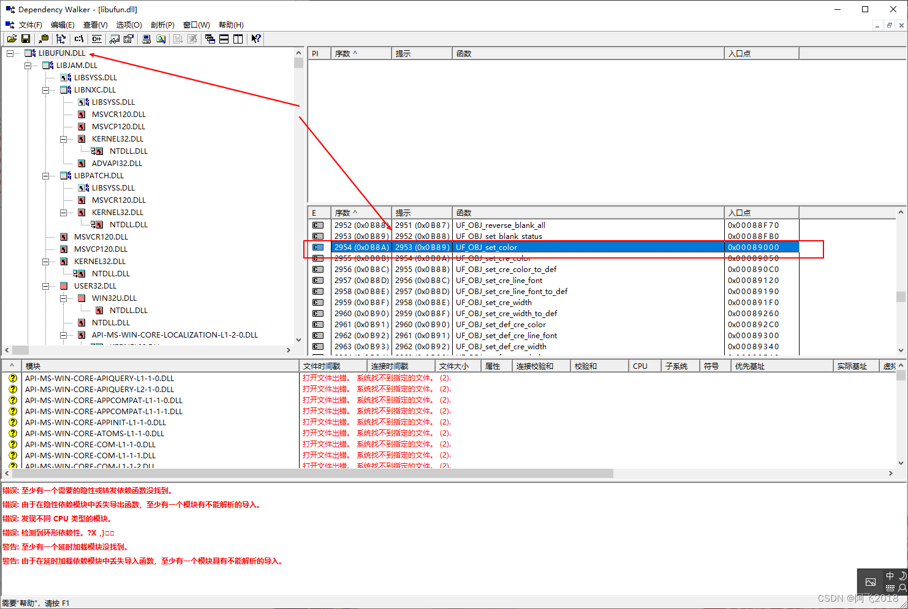Toggle the Undecorate C++ Functions icon
Image resolution: width=908 pixels, height=609 pixels.
tap(96, 39)
